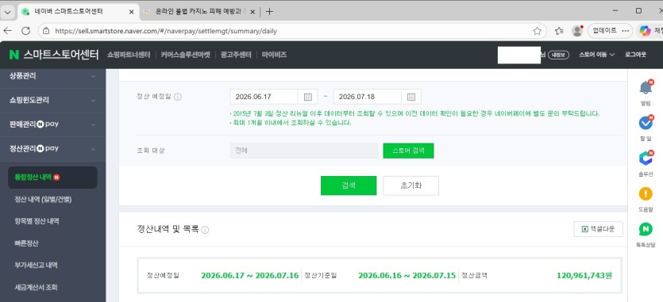Viewport: 663px width, 302px height.
Task: Click the browser back arrow
Action: (8, 31)
